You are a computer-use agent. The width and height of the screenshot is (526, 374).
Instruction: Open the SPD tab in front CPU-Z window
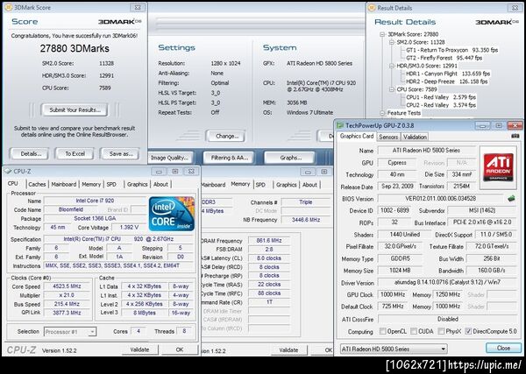(111, 184)
